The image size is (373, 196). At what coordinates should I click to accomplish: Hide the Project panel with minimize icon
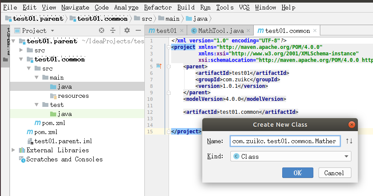138,30
